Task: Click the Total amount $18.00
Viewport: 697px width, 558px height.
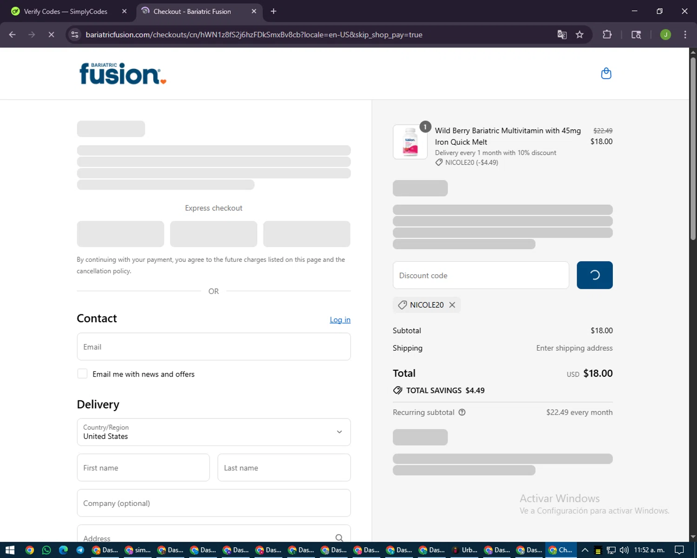Action: click(598, 373)
